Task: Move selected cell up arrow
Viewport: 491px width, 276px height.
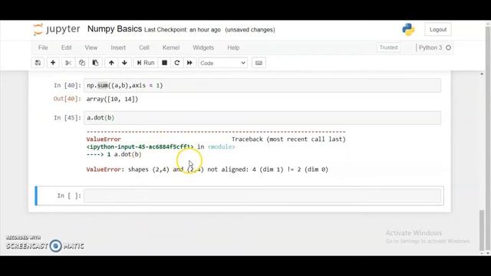Action: pos(111,63)
